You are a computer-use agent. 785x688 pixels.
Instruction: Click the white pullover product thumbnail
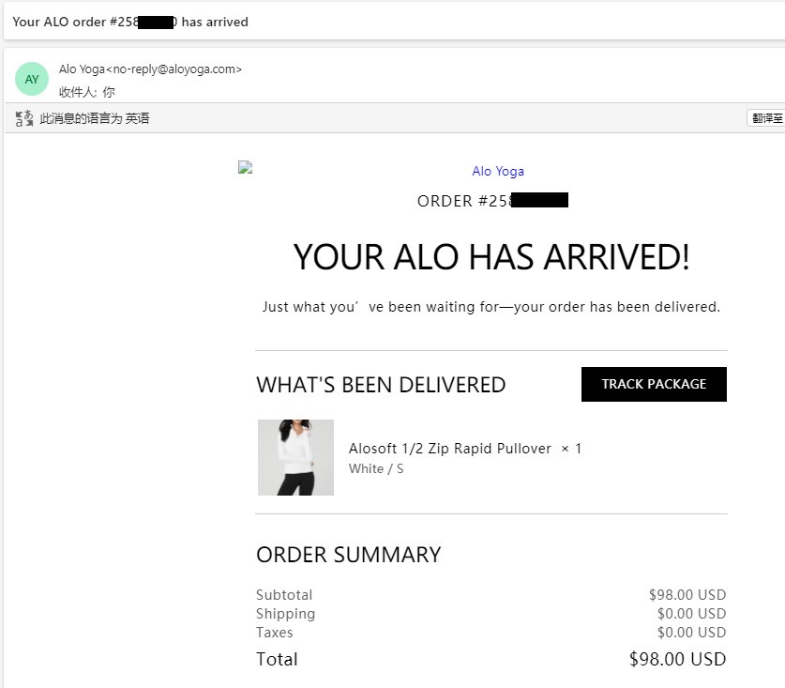(x=295, y=457)
